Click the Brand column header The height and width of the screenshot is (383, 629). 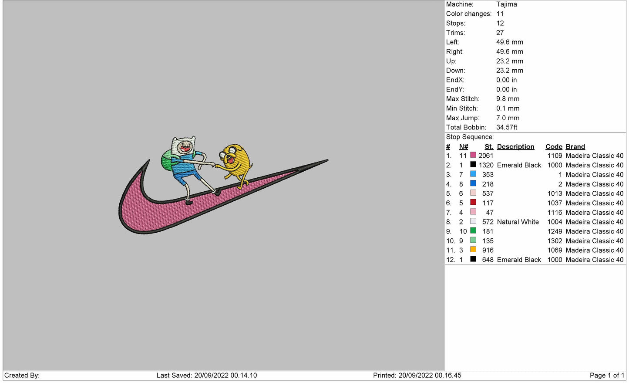point(575,147)
